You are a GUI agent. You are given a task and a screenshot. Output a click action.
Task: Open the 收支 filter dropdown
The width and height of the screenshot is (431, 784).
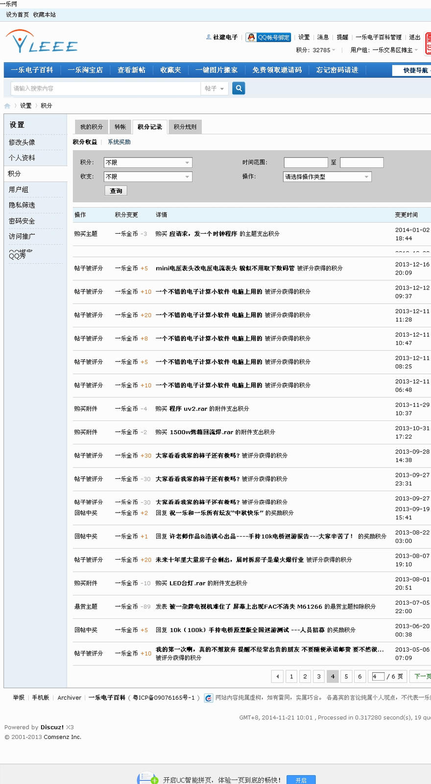(148, 177)
